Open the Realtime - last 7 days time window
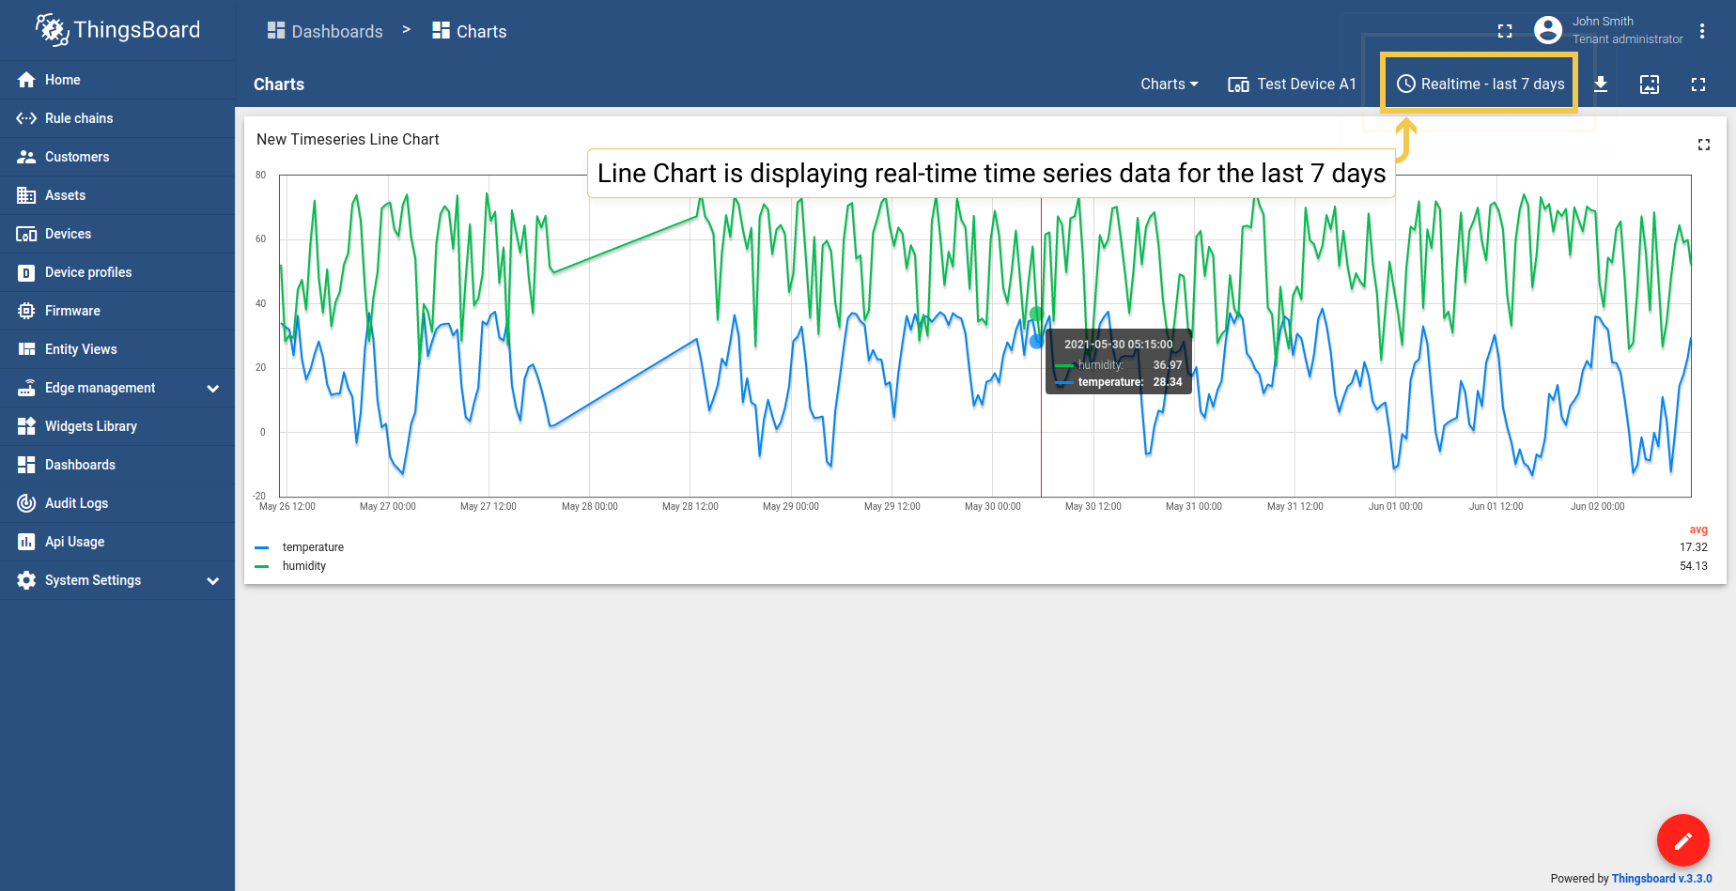The width and height of the screenshot is (1736, 891). 1480,84
